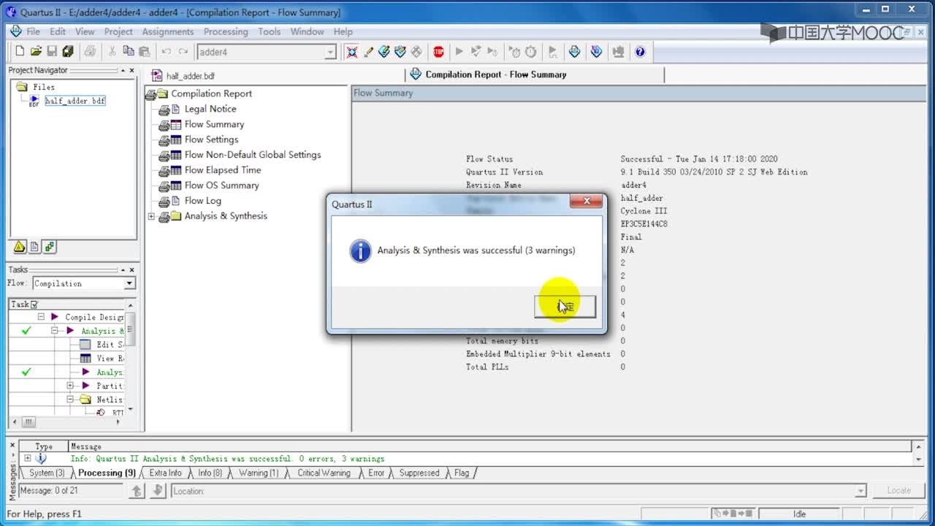Click the Tasks panel vertical scrollbar thumb
The height and width of the screenshot is (526, 935).
[130, 329]
